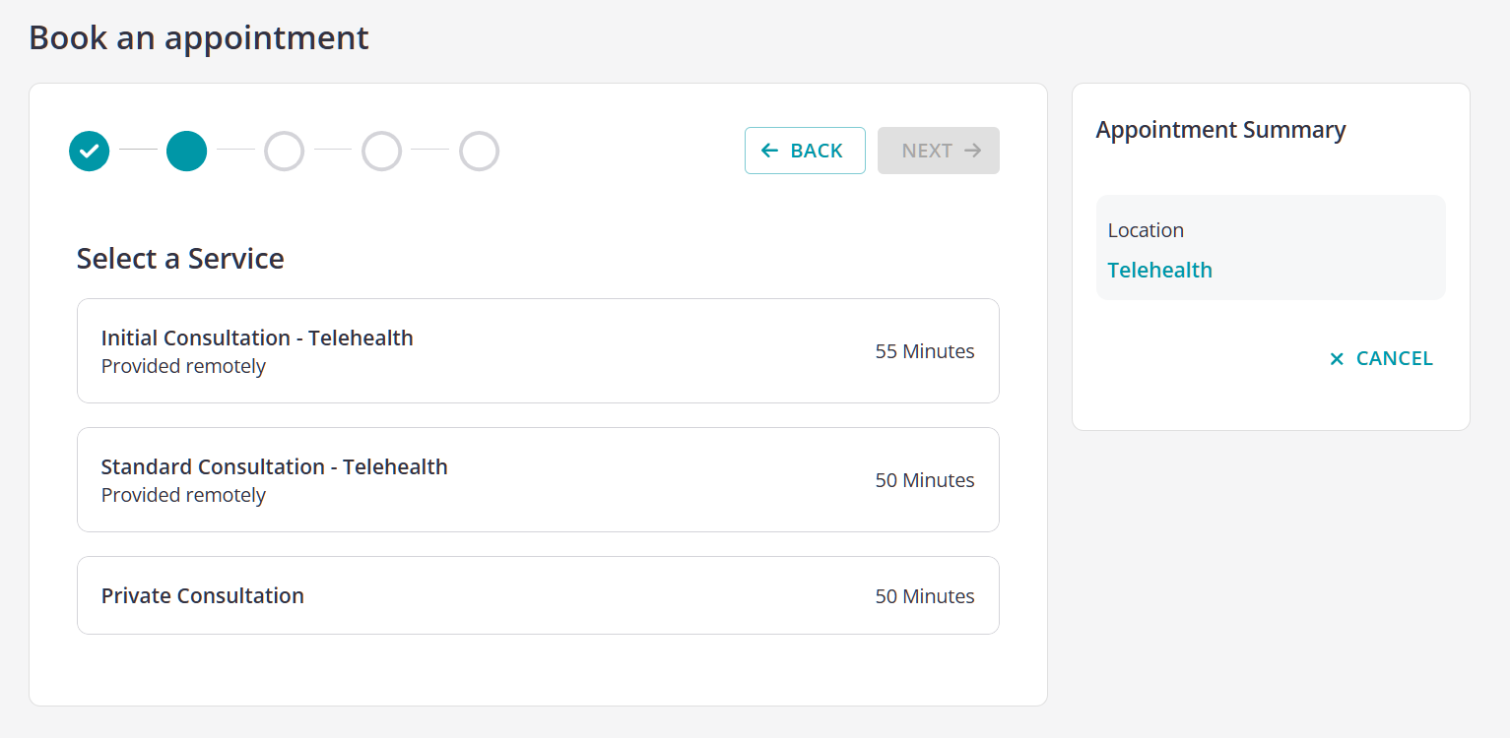Select the fourth step circle

point(381,152)
